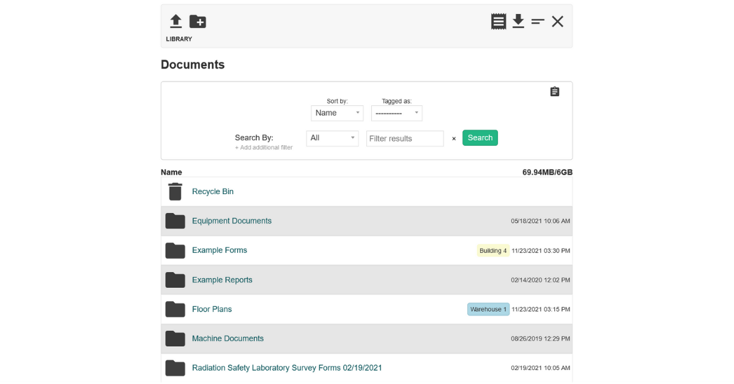Click the Example Reports folder icon
734x384 pixels.
coord(176,280)
